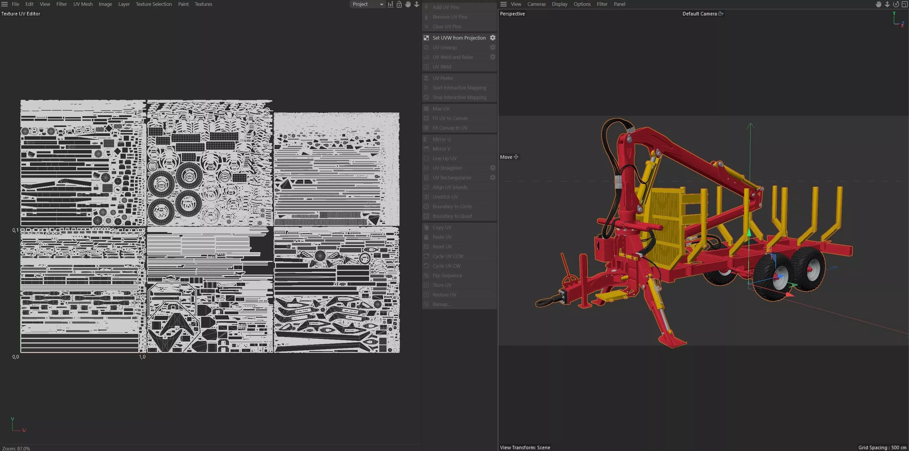Open the Project mode dropdown

click(367, 4)
